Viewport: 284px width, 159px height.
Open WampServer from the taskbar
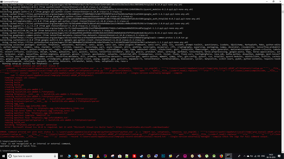[x=185, y=156]
